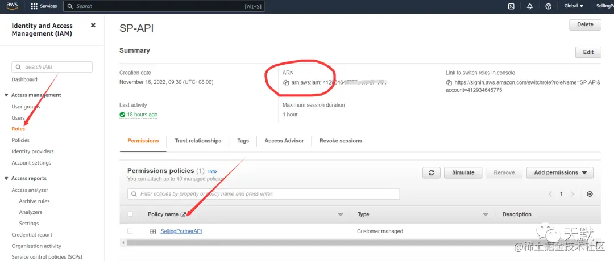The height and width of the screenshot is (261, 614).
Task: Copy the ARN with the copy icon
Action: pos(286,83)
